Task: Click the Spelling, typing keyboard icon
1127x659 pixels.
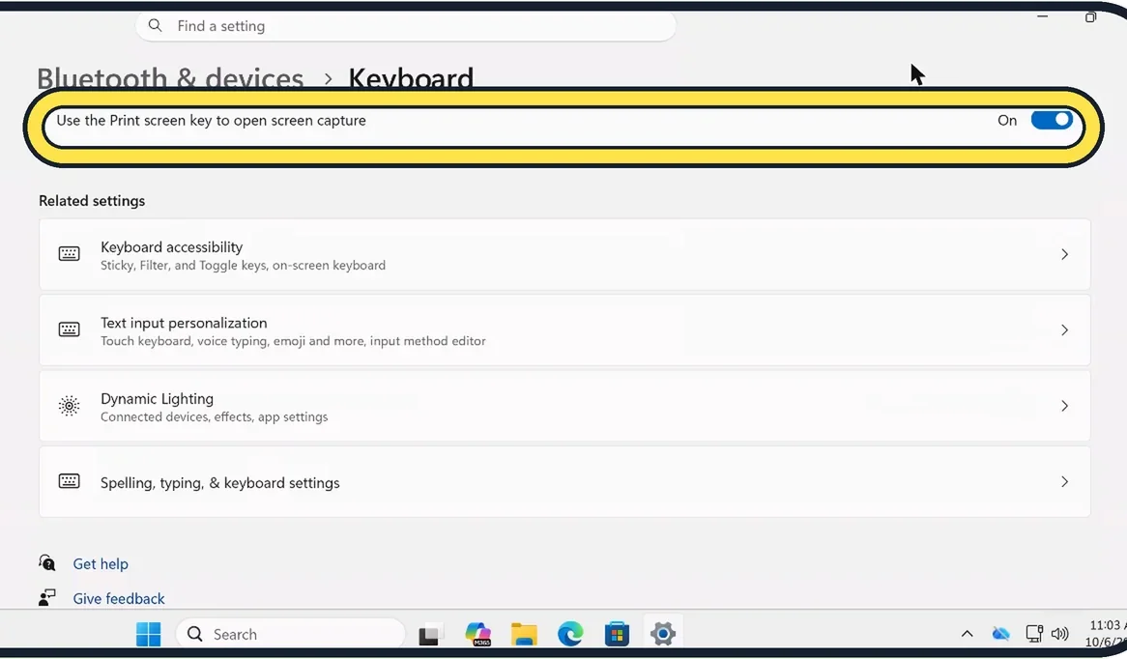Action: click(x=69, y=481)
